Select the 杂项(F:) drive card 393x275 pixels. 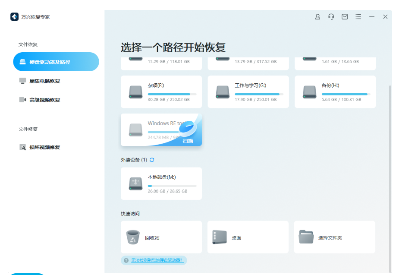[x=161, y=92]
